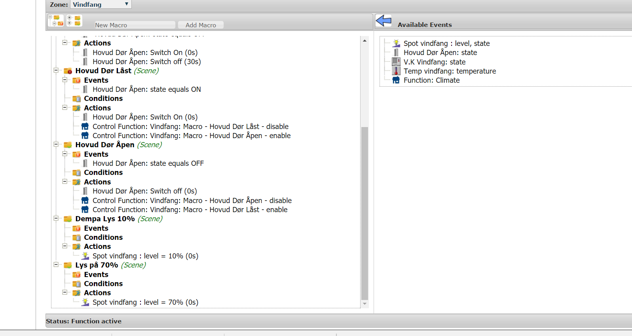Select 'Spot vindfang : level = 10% (0s)'
The width and height of the screenshot is (632, 336).
click(x=145, y=256)
